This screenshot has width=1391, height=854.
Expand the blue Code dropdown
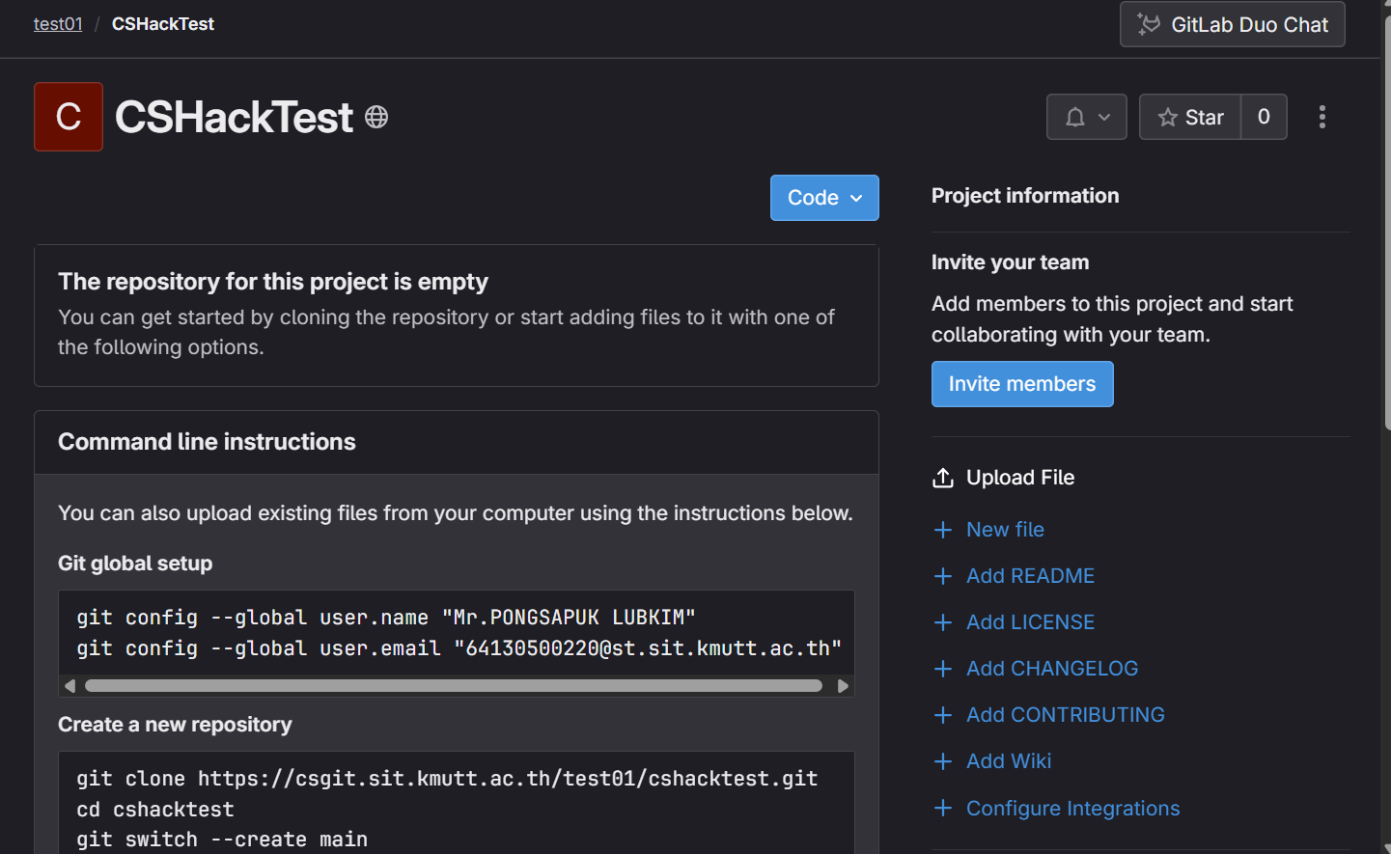[824, 198]
